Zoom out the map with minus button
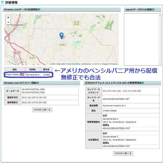 (x=8, y=22)
